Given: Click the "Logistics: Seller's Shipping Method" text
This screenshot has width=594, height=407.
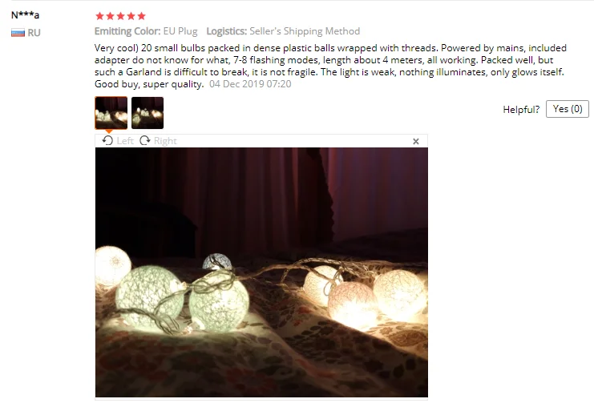Looking at the screenshot, I should tap(283, 31).
